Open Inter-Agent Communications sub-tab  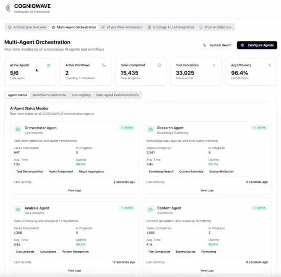[117, 95]
